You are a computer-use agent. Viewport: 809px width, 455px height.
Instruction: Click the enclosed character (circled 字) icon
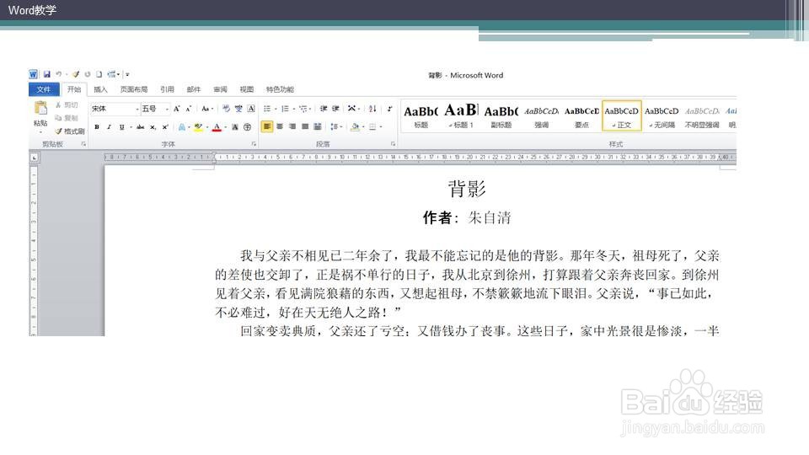point(248,127)
